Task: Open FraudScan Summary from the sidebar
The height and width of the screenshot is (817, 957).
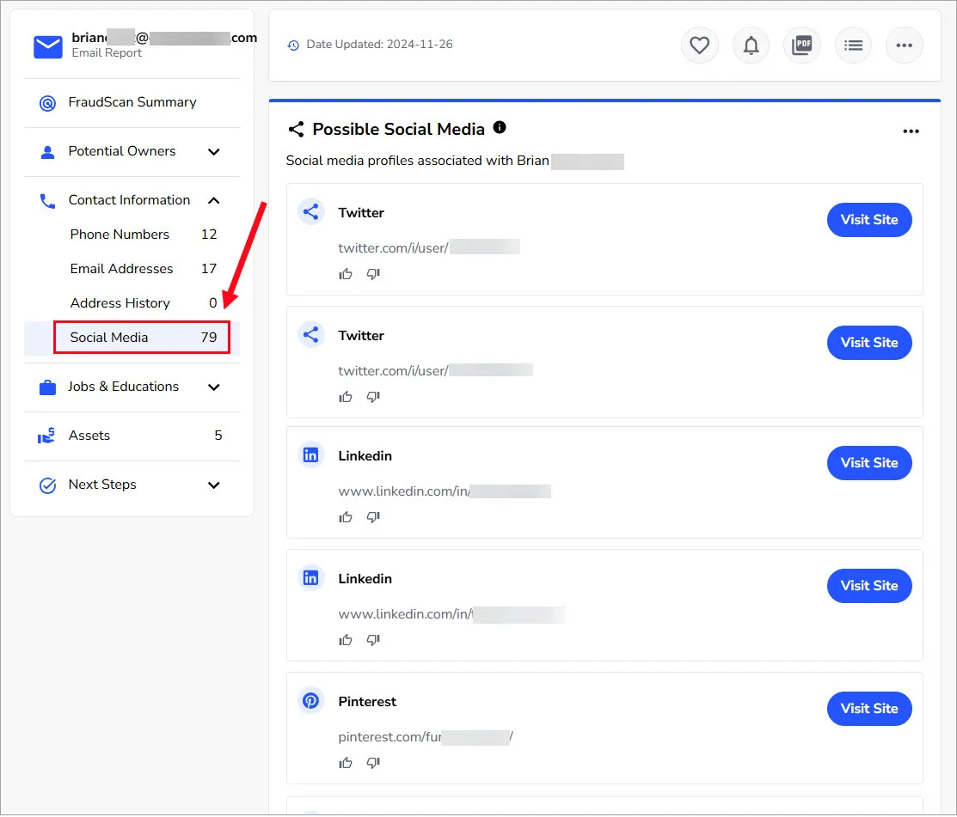Action: 132,102
